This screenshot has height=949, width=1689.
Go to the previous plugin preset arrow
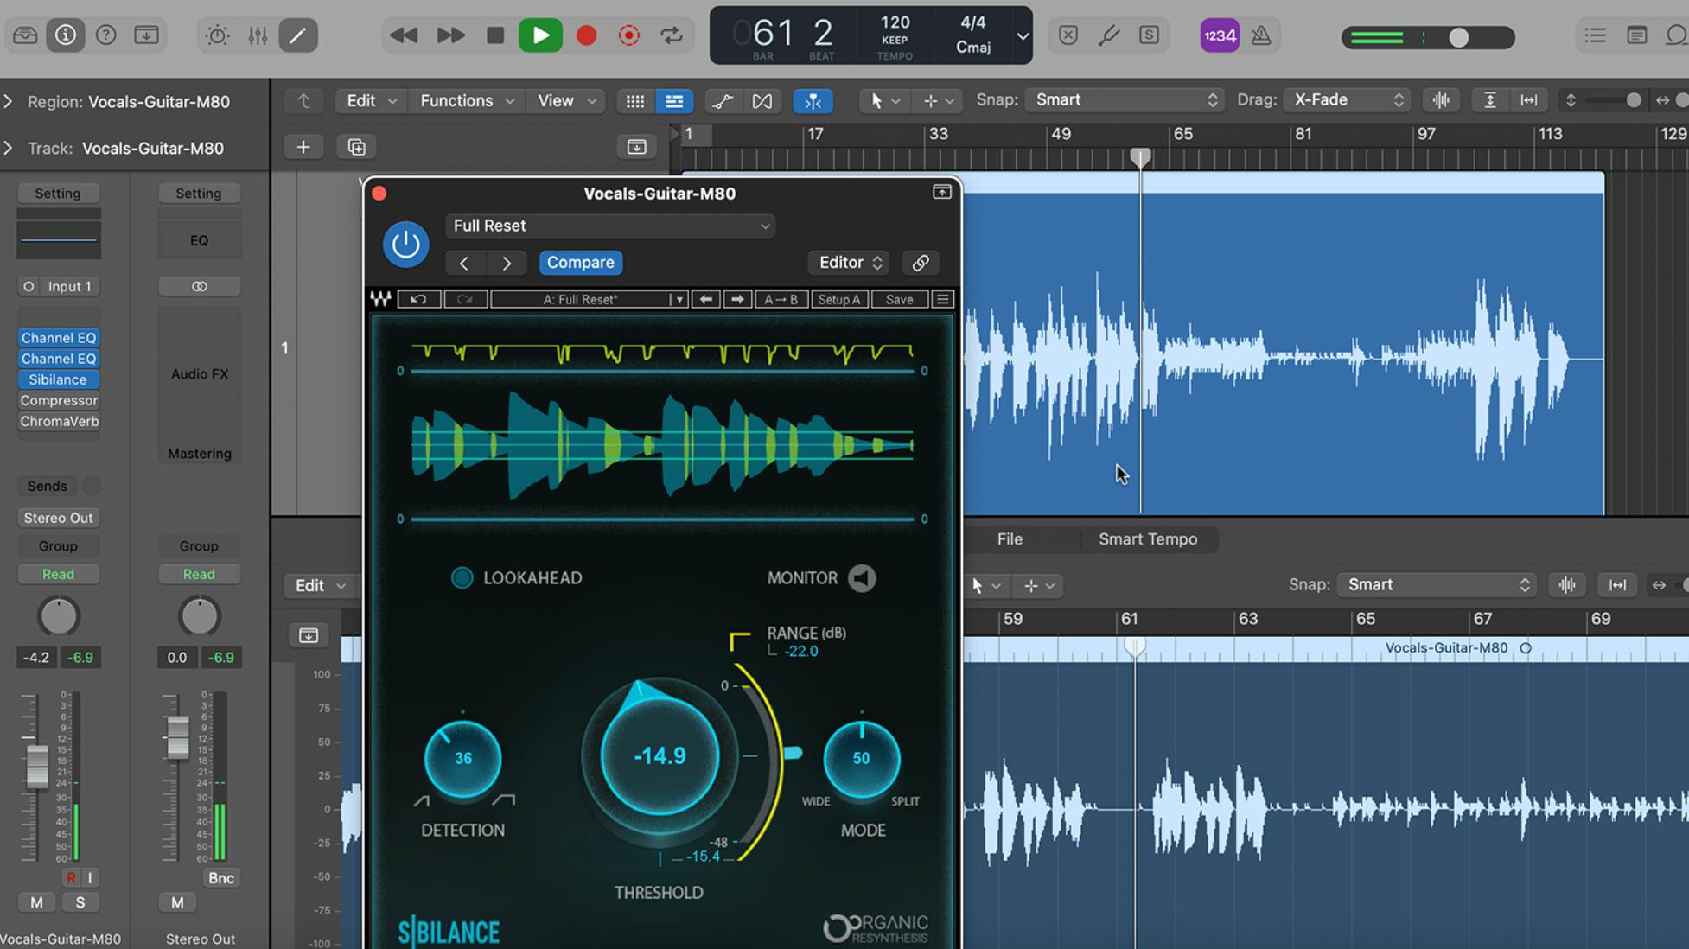pyautogui.click(x=464, y=263)
